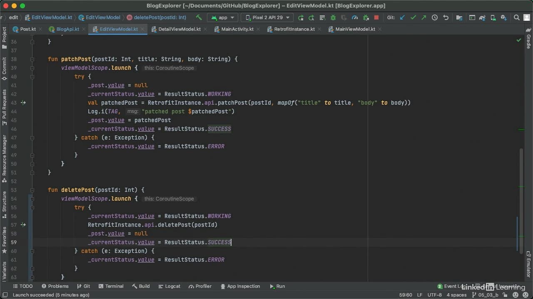
Task: Open the Commit tool window
Action: 4,69
